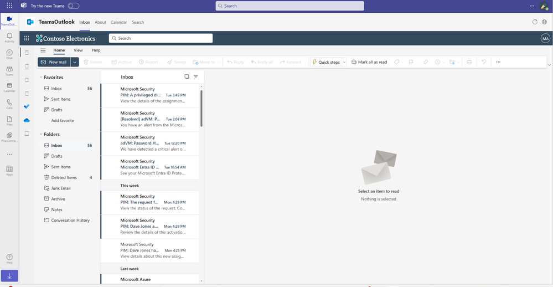Open the Calendar tab of TeamsOutlook
The height and width of the screenshot is (287, 553).
(x=119, y=22)
